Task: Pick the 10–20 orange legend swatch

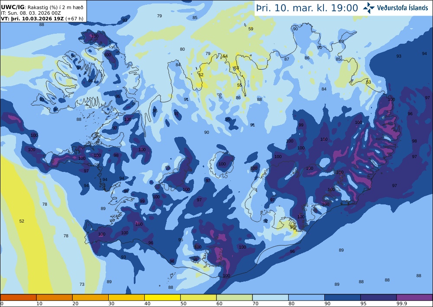Action: tap(55, 297)
